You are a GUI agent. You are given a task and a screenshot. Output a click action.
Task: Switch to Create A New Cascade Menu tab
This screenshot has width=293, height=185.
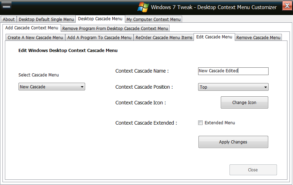tap(35, 37)
